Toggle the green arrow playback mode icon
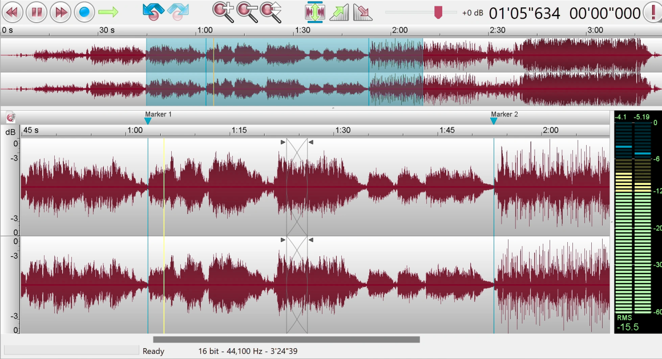This screenshot has height=359, width=662. click(108, 12)
